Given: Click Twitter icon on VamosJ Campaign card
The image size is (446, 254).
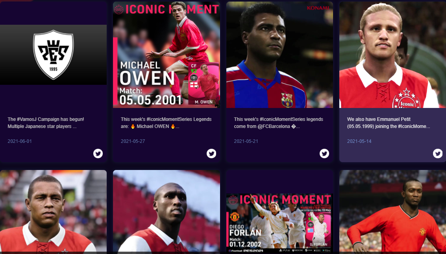Looking at the screenshot, I should (98, 153).
